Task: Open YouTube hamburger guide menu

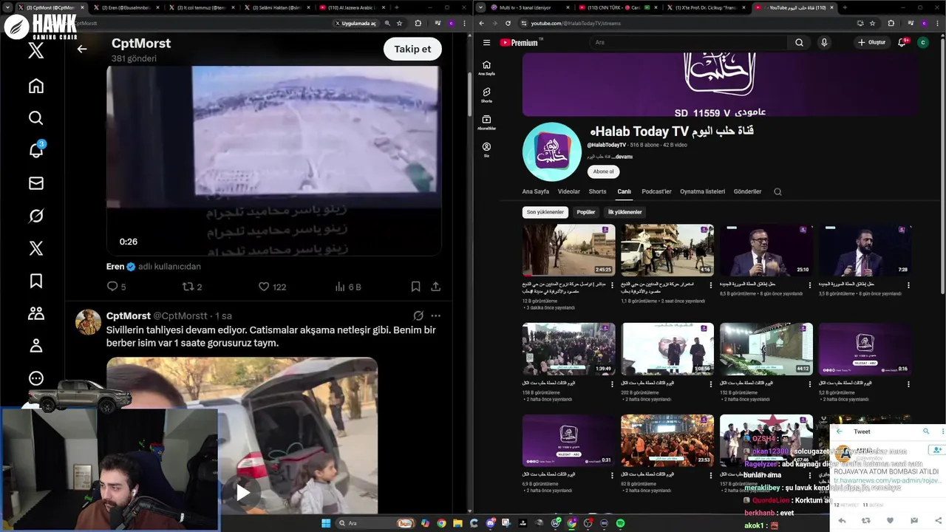Action: 486,42
